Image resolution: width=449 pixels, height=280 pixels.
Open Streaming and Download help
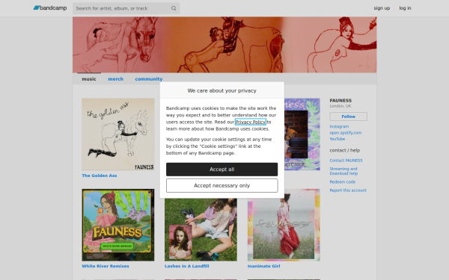(343, 171)
